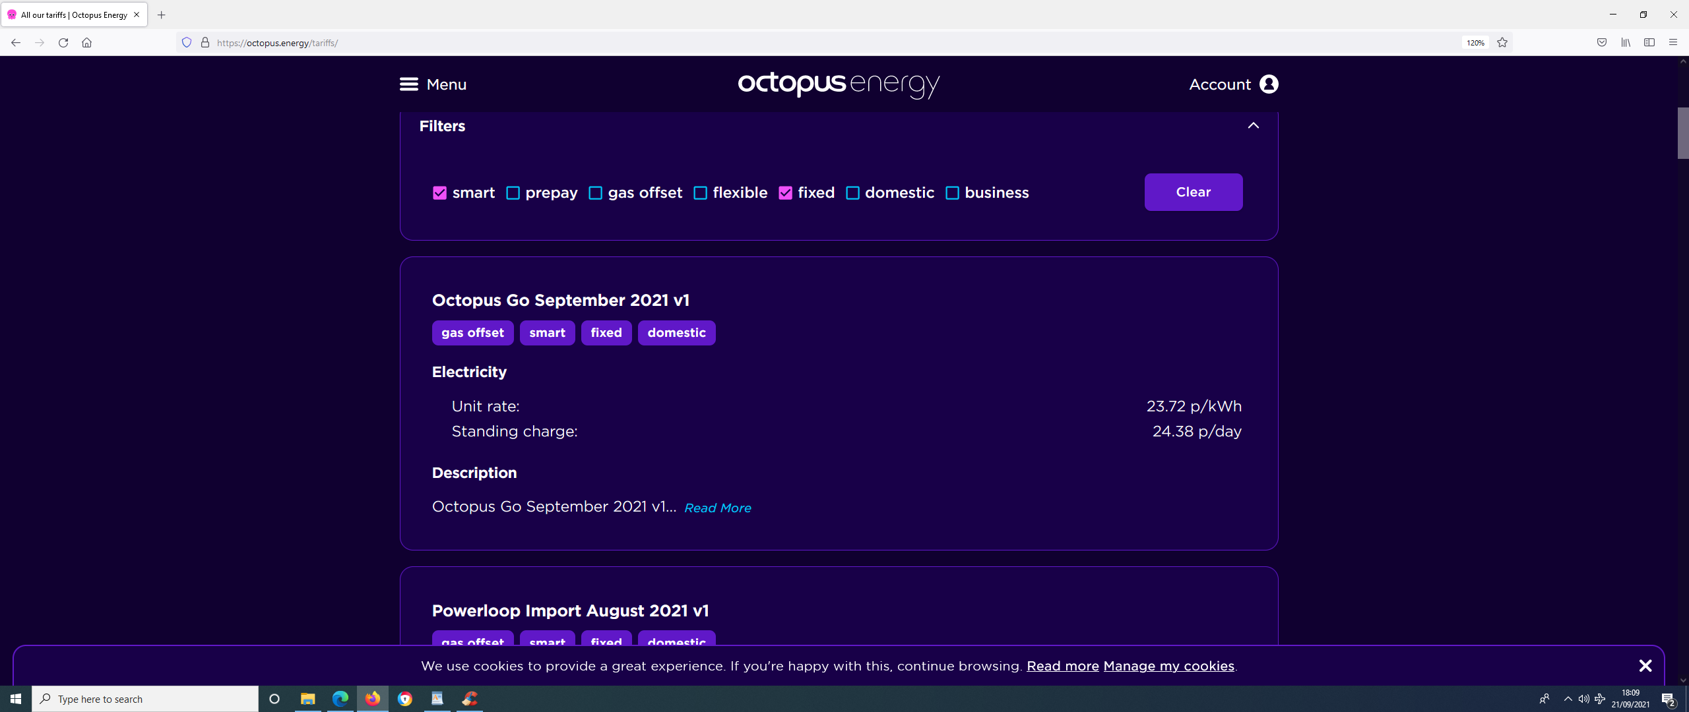Image resolution: width=1689 pixels, height=712 pixels.
Task: Click the 23.72 p/kWh unit rate
Action: [1194, 406]
